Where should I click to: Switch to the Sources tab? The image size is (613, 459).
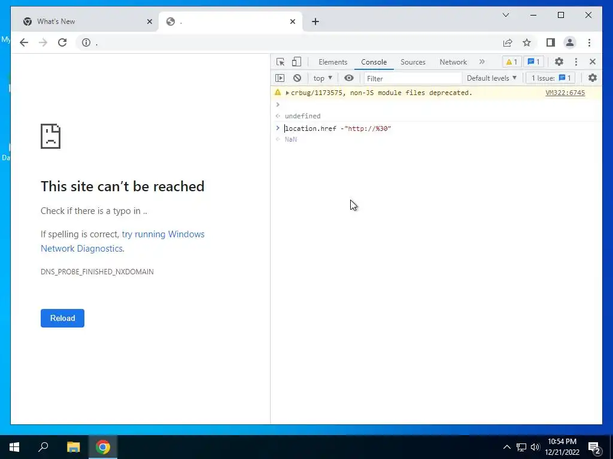pyautogui.click(x=413, y=62)
